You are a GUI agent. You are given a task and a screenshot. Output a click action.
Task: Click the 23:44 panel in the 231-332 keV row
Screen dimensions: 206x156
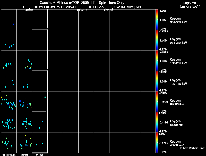pyautogui.click(x=9, y=40)
